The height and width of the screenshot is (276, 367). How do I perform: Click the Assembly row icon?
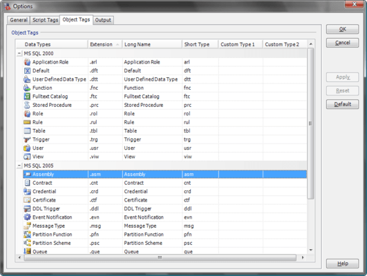28,175
